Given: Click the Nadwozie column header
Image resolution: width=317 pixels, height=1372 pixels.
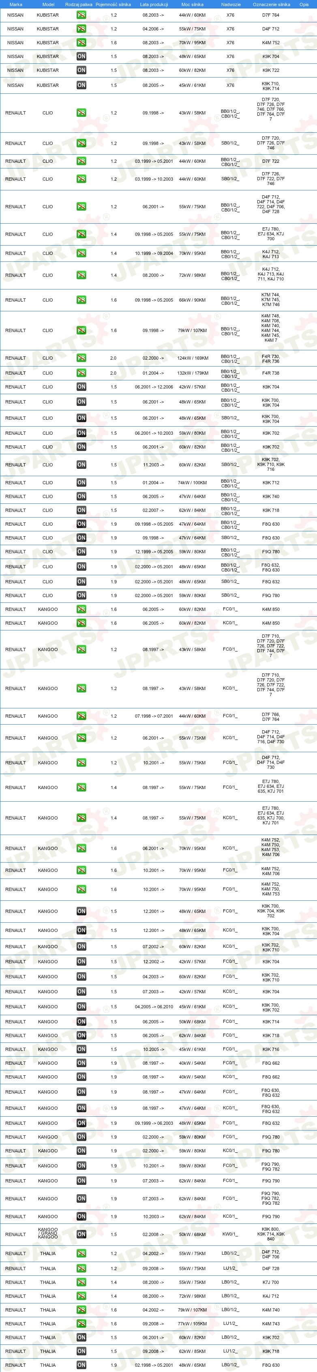Looking at the screenshot, I should coord(231,4).
